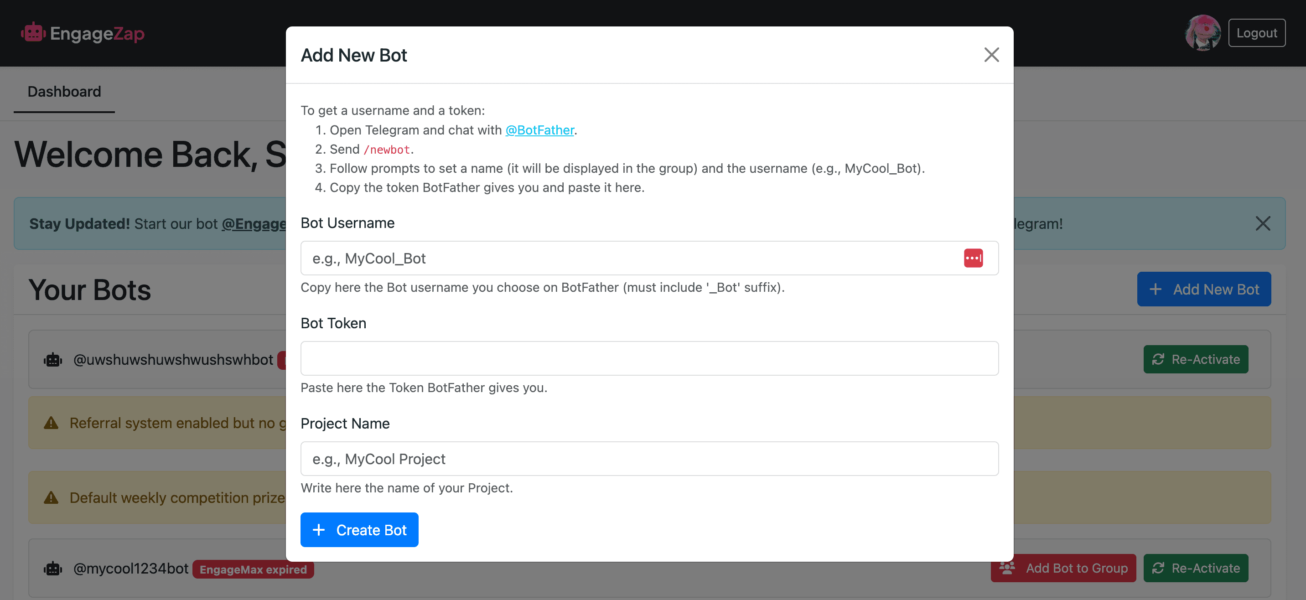Focus the Project Name input field
This screenshot has height=600, width=1306.
649,459
